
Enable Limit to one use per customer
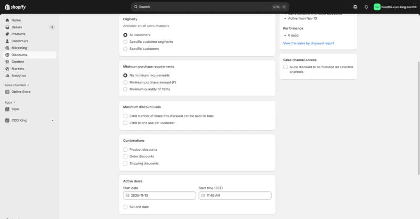coord(126,123)
